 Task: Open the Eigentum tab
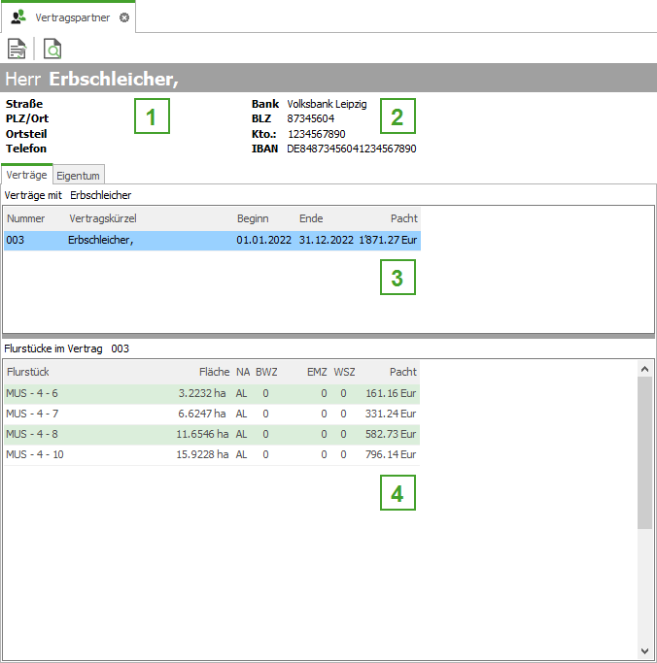click(79, 175)
